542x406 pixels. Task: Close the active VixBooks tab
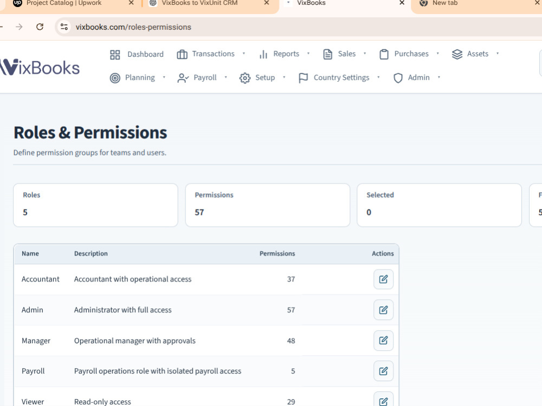point(402,3)
